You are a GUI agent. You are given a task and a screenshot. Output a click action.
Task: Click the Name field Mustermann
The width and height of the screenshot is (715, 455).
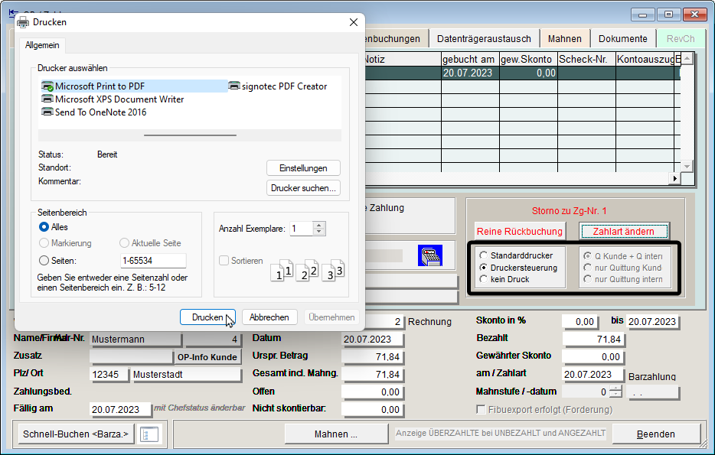(135, 340)
